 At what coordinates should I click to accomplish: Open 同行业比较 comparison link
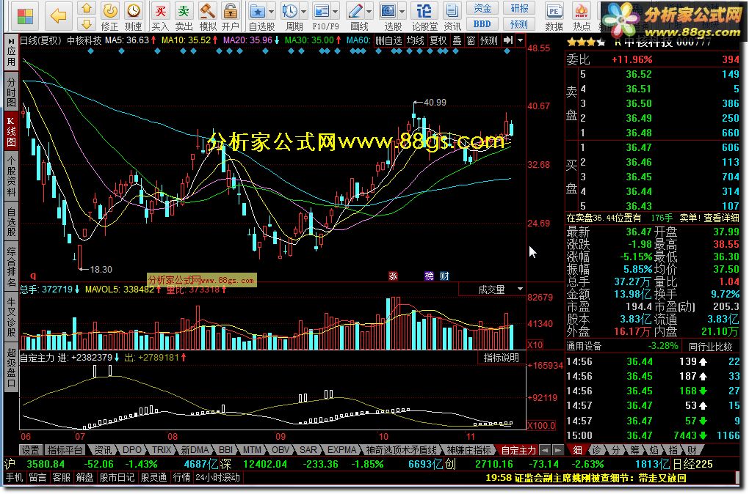[710, 347]
